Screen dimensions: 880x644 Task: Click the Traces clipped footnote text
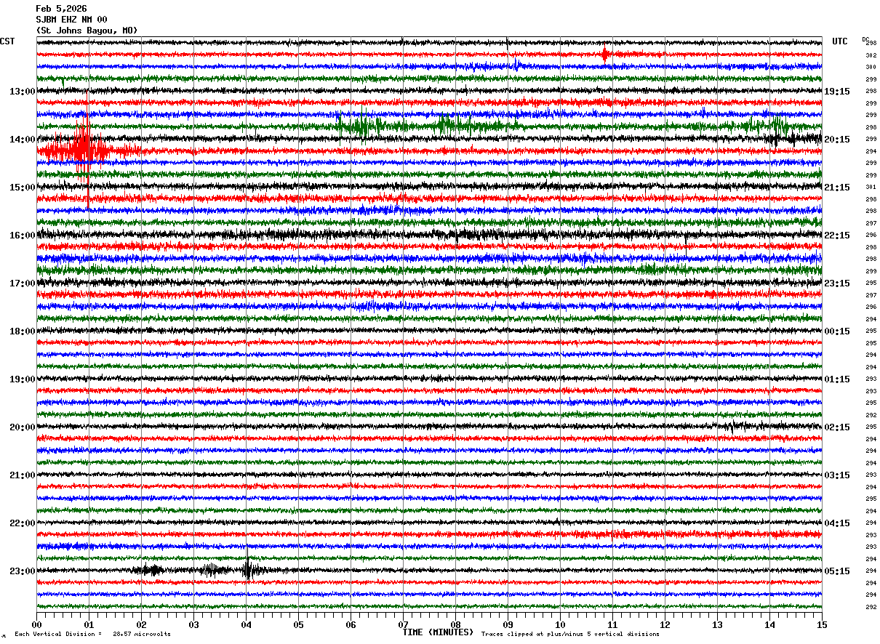570,634
